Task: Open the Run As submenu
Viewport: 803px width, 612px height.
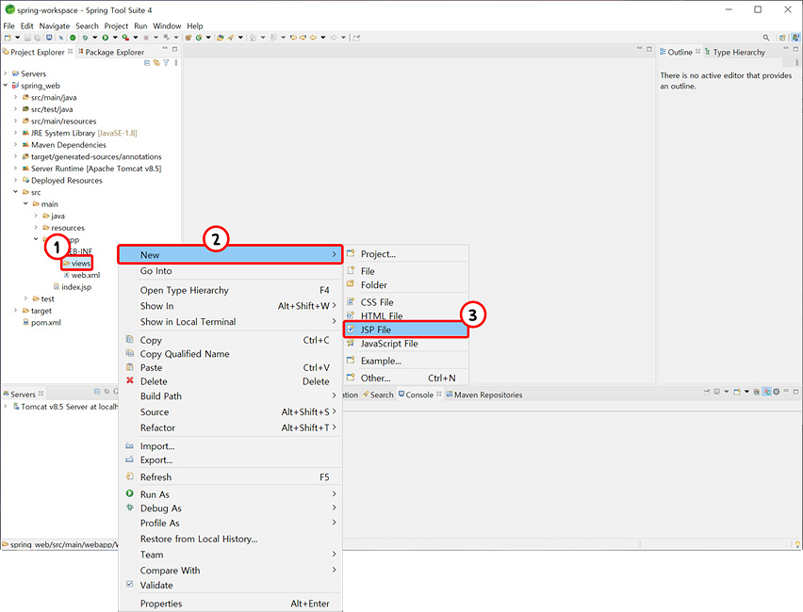Action: [x=230, y=494]
